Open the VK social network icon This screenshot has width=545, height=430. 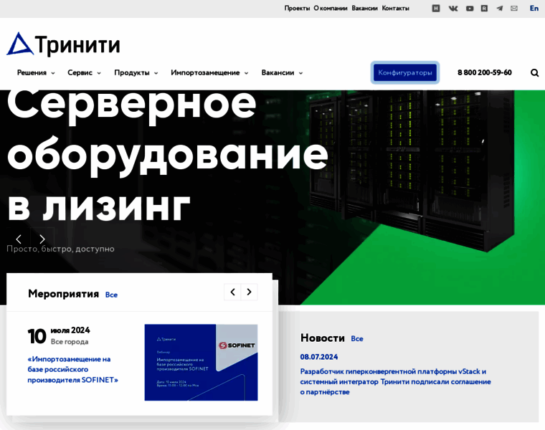pos(453,9)
